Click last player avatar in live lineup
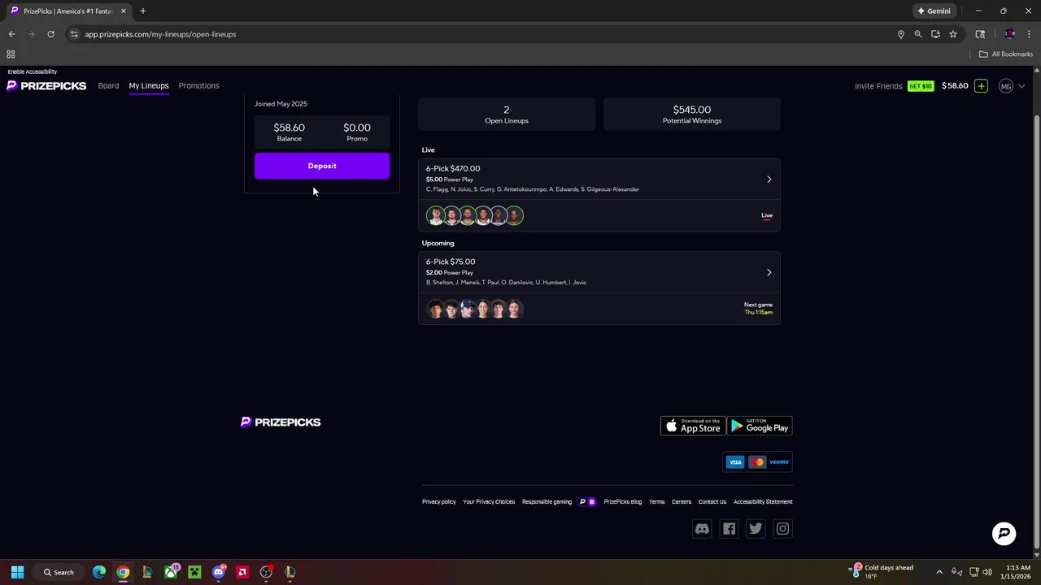 tap(514, 215)
